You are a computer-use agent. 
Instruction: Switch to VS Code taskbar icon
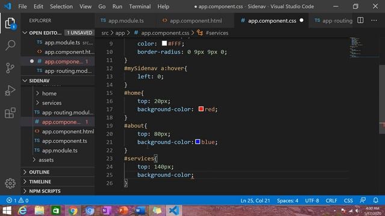tap(174, 211)
